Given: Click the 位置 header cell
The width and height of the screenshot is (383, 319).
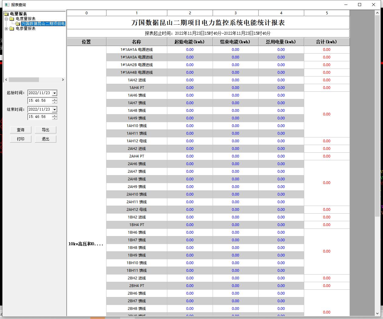Looking at the screenshot, I should click(x=87, y=42).
